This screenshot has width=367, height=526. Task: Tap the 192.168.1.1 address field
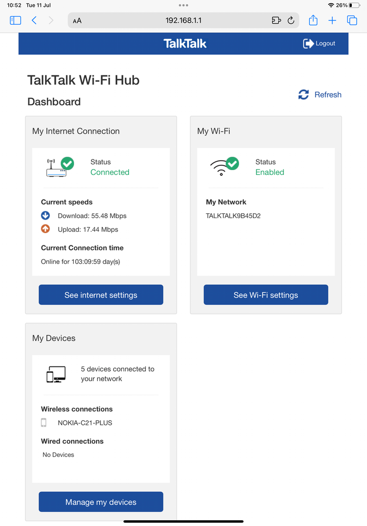(x=183, y=21)
